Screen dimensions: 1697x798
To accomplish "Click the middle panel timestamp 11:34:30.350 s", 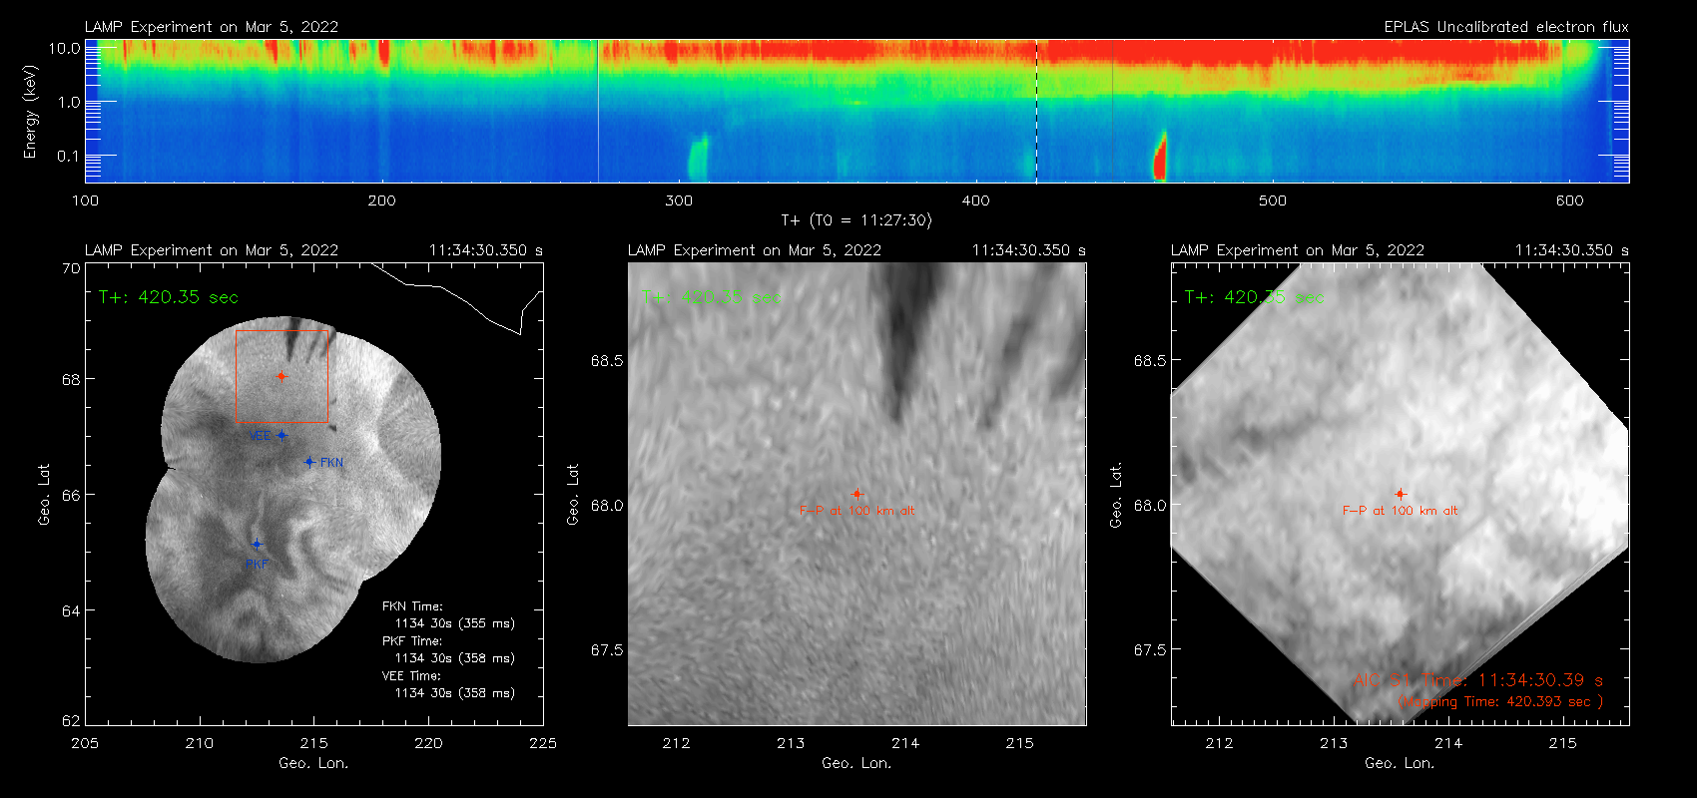I will coord(1029,250).
